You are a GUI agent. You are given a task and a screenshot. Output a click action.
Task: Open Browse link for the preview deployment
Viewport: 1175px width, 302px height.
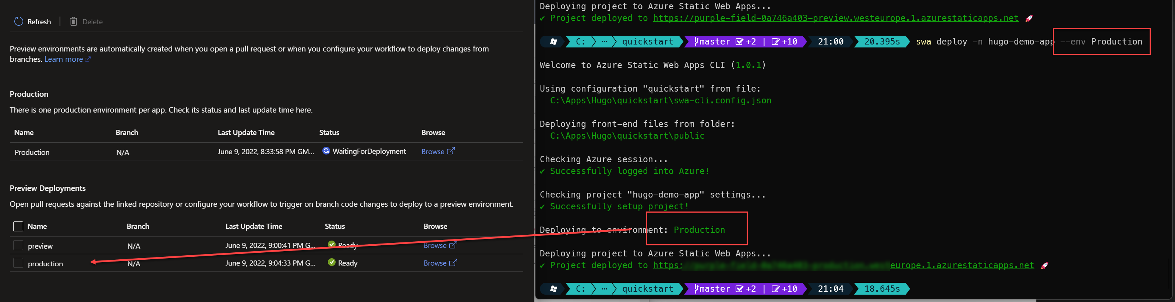point(435,245)
